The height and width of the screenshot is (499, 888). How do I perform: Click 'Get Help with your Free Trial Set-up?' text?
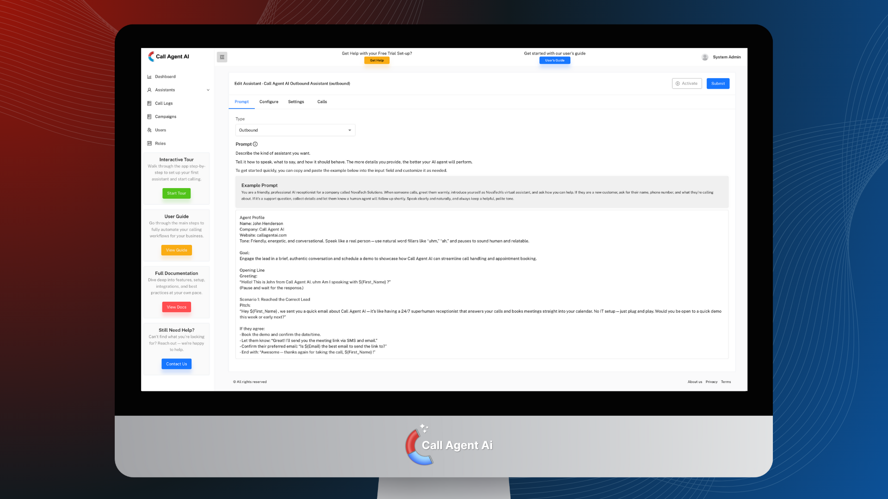pyautogui.click(x=377, y=54)
